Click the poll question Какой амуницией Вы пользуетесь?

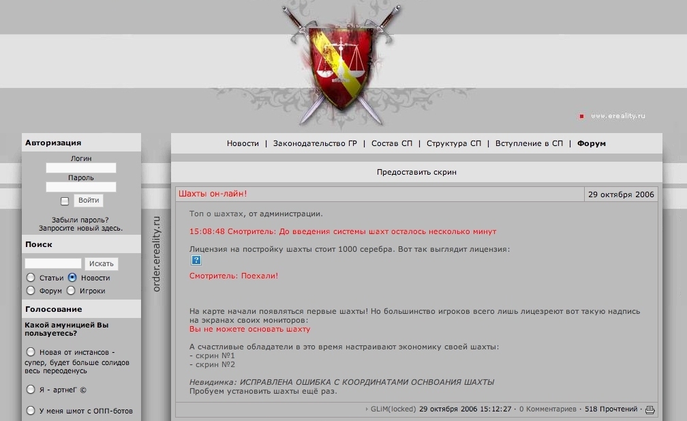(x=67, y=329)
